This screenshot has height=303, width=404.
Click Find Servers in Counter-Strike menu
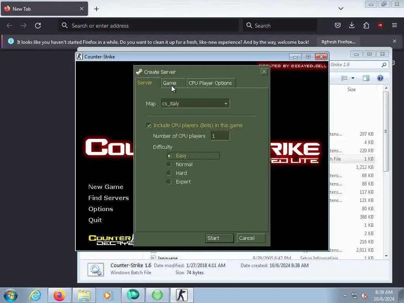pyautogui.click(x=108, y=198)
